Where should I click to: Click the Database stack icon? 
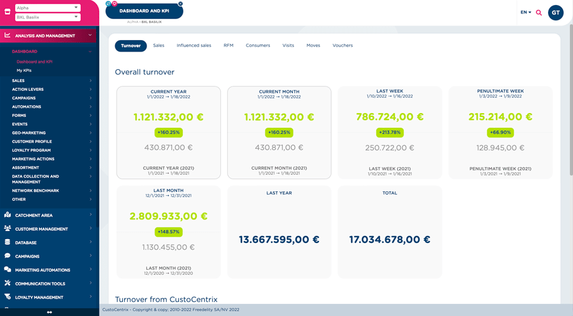pyautogui.click(x=8, y=242)
